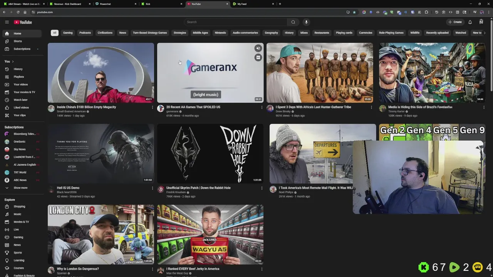493x277 pixels.
Task: Select the Turn-Based Strategy Games chip
Action: (150, 33)
